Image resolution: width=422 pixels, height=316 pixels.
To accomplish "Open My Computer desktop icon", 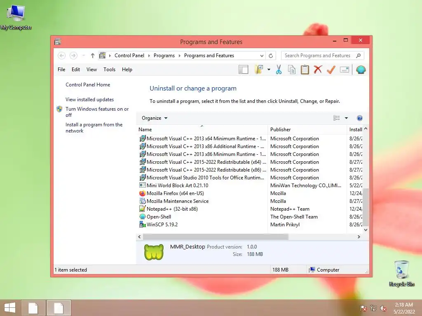I will 16,17.
